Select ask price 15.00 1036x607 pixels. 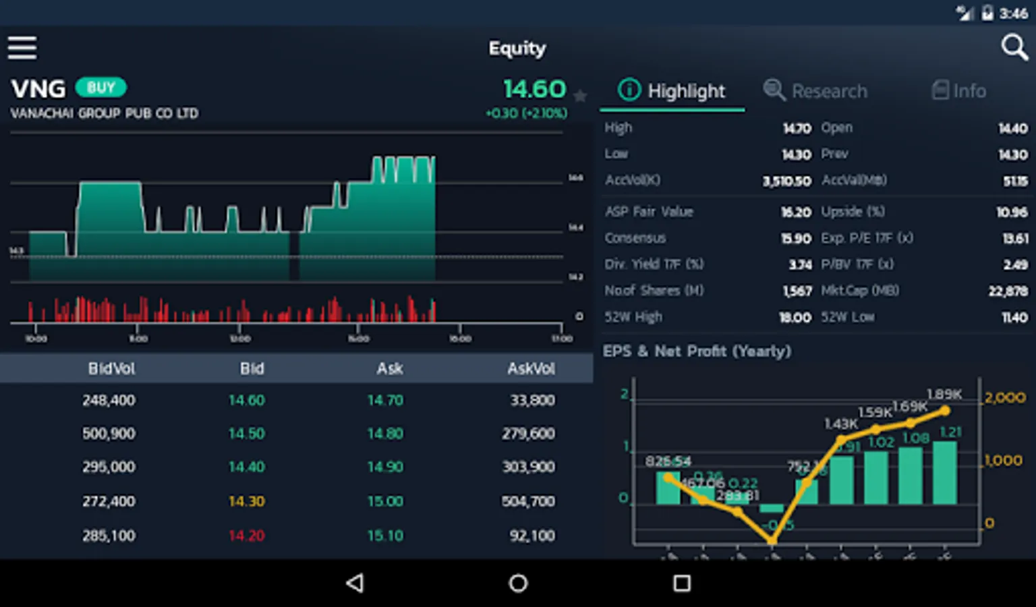point(385,501)
